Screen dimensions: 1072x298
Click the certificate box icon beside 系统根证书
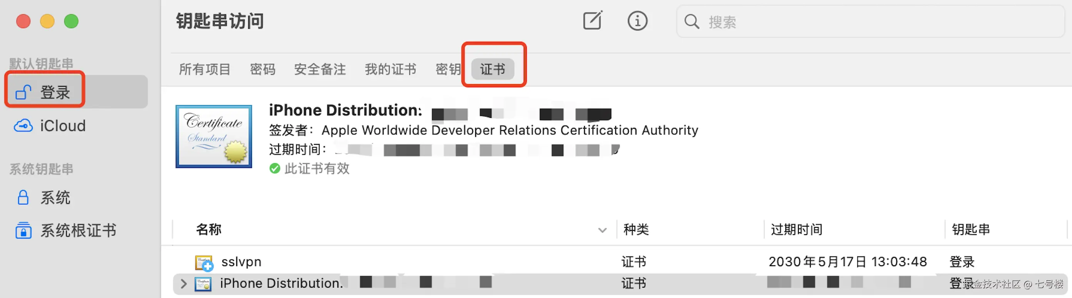click(x=23, y=230)
